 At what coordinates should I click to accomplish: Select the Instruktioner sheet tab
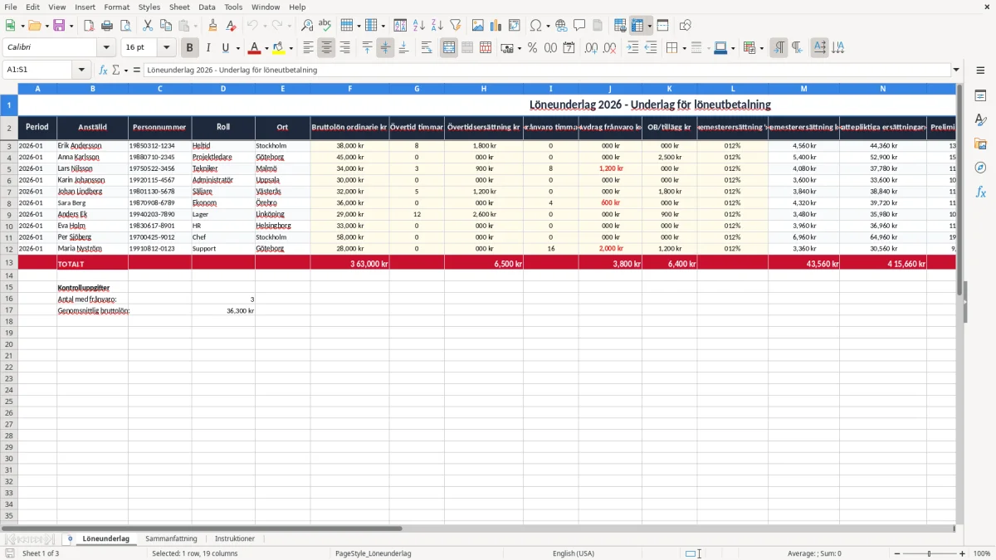coord(235,538)
